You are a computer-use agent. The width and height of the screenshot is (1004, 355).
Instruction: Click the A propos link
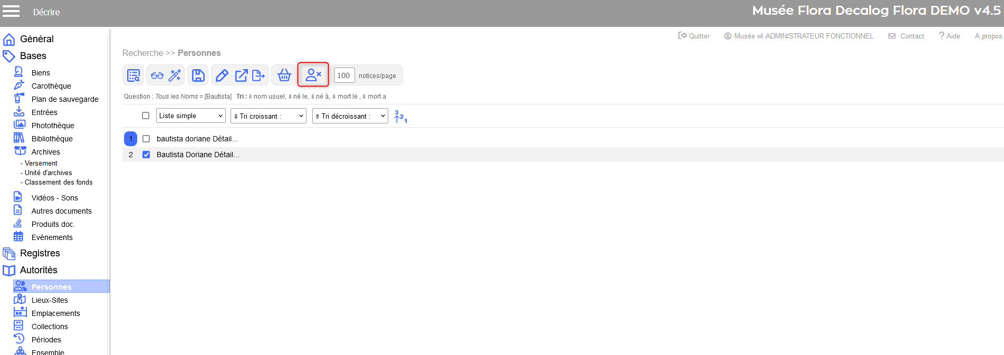point(988,36)
